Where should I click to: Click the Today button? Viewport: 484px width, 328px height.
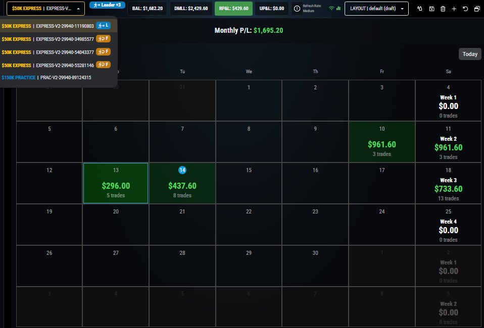coord(470,54)
